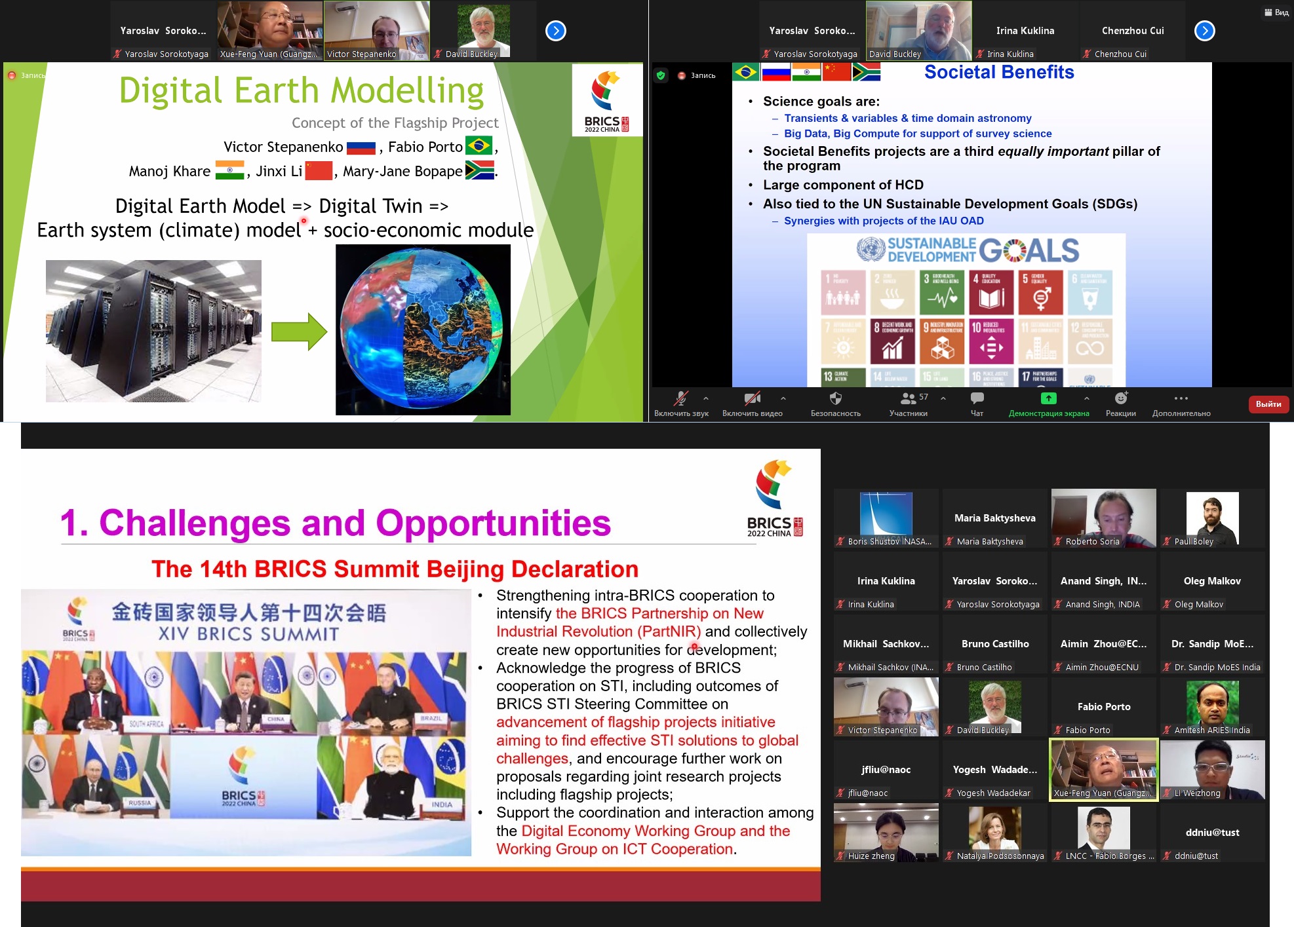Select Xue-Feng Yuan thumbnail in top-left strip
This screenshot has height=927, width=1294.
point(270,31)
